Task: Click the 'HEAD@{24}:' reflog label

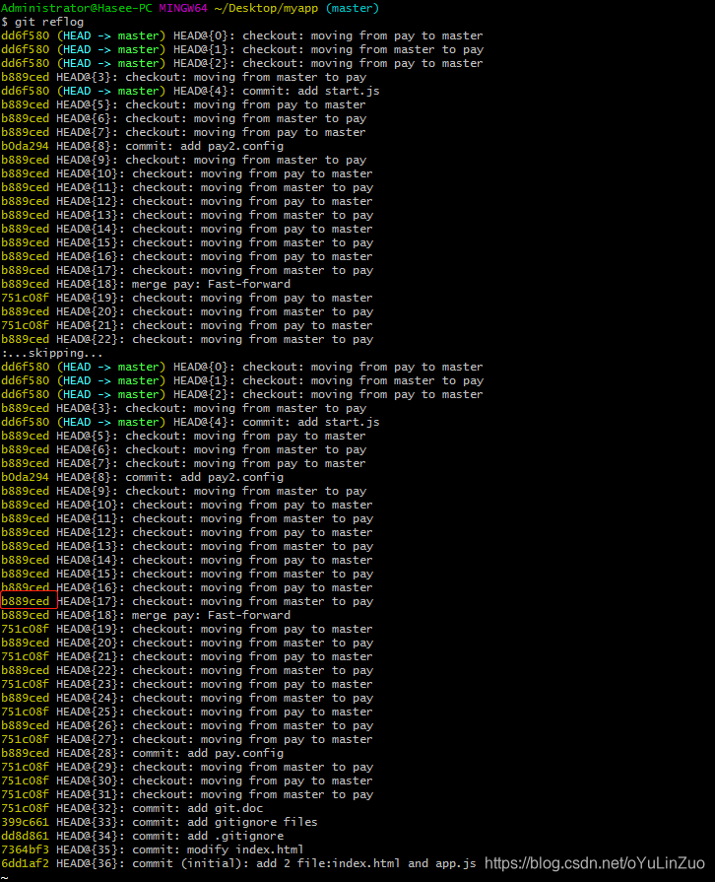Action: [x=91, y=698]
